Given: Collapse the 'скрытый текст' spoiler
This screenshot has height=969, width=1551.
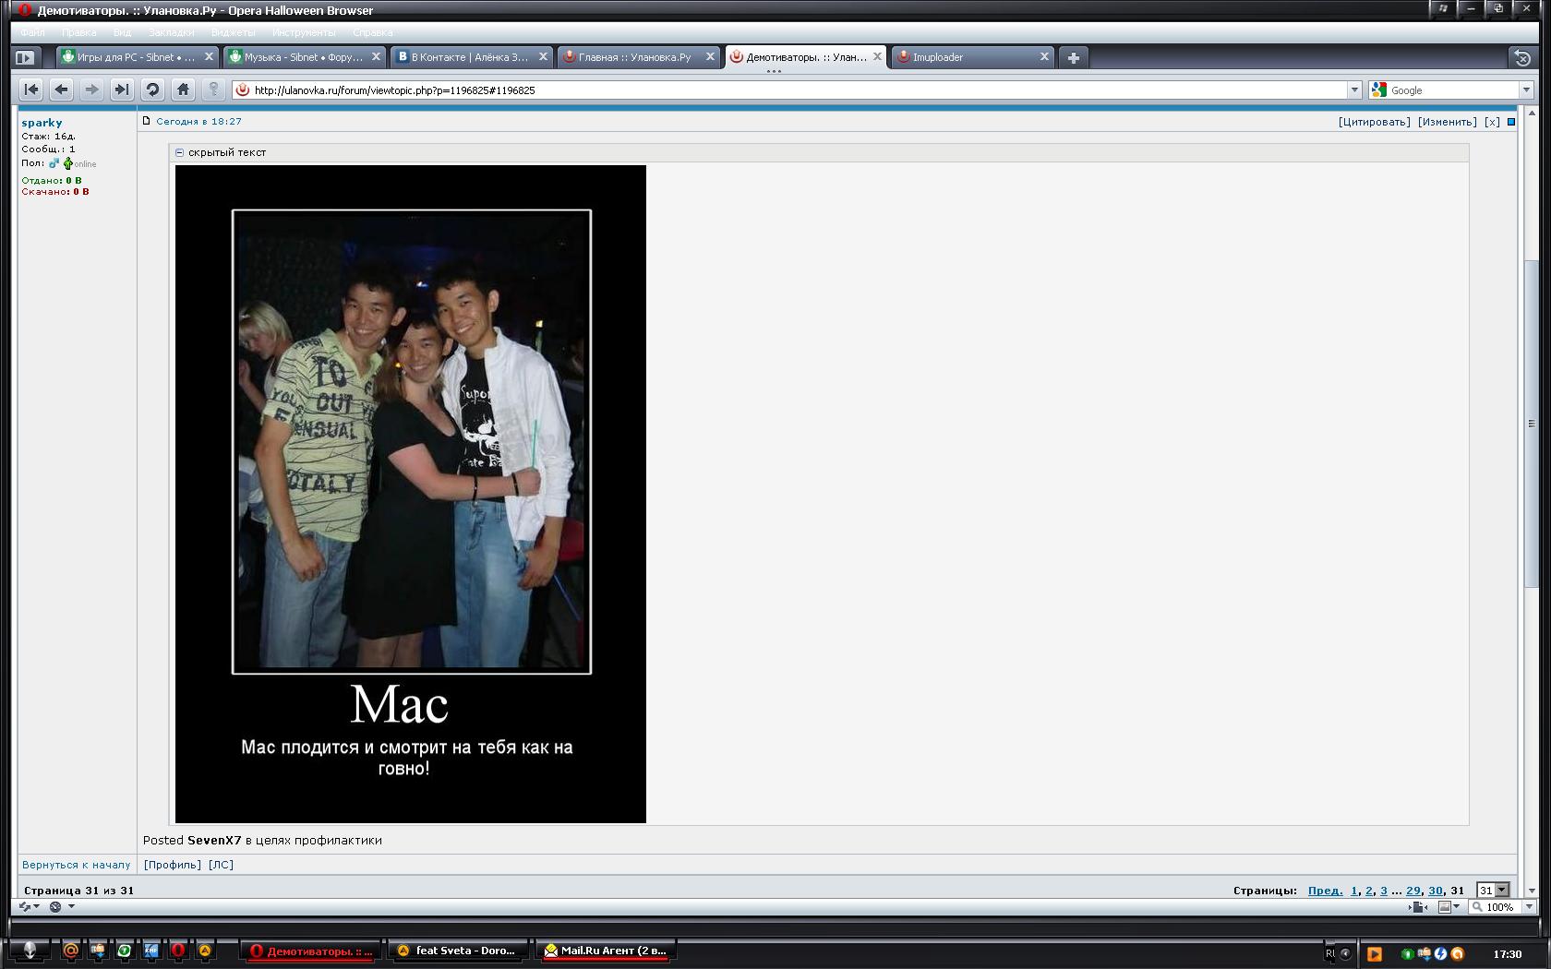Looking at the screenshot, I should [180, 153].
